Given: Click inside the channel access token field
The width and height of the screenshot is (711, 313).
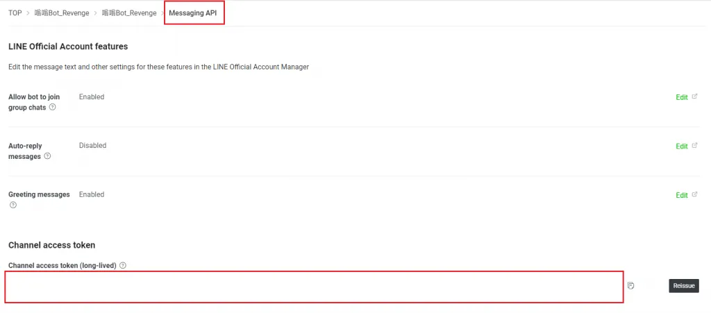Looking at the screenshot, I should (x=314, y=287).
